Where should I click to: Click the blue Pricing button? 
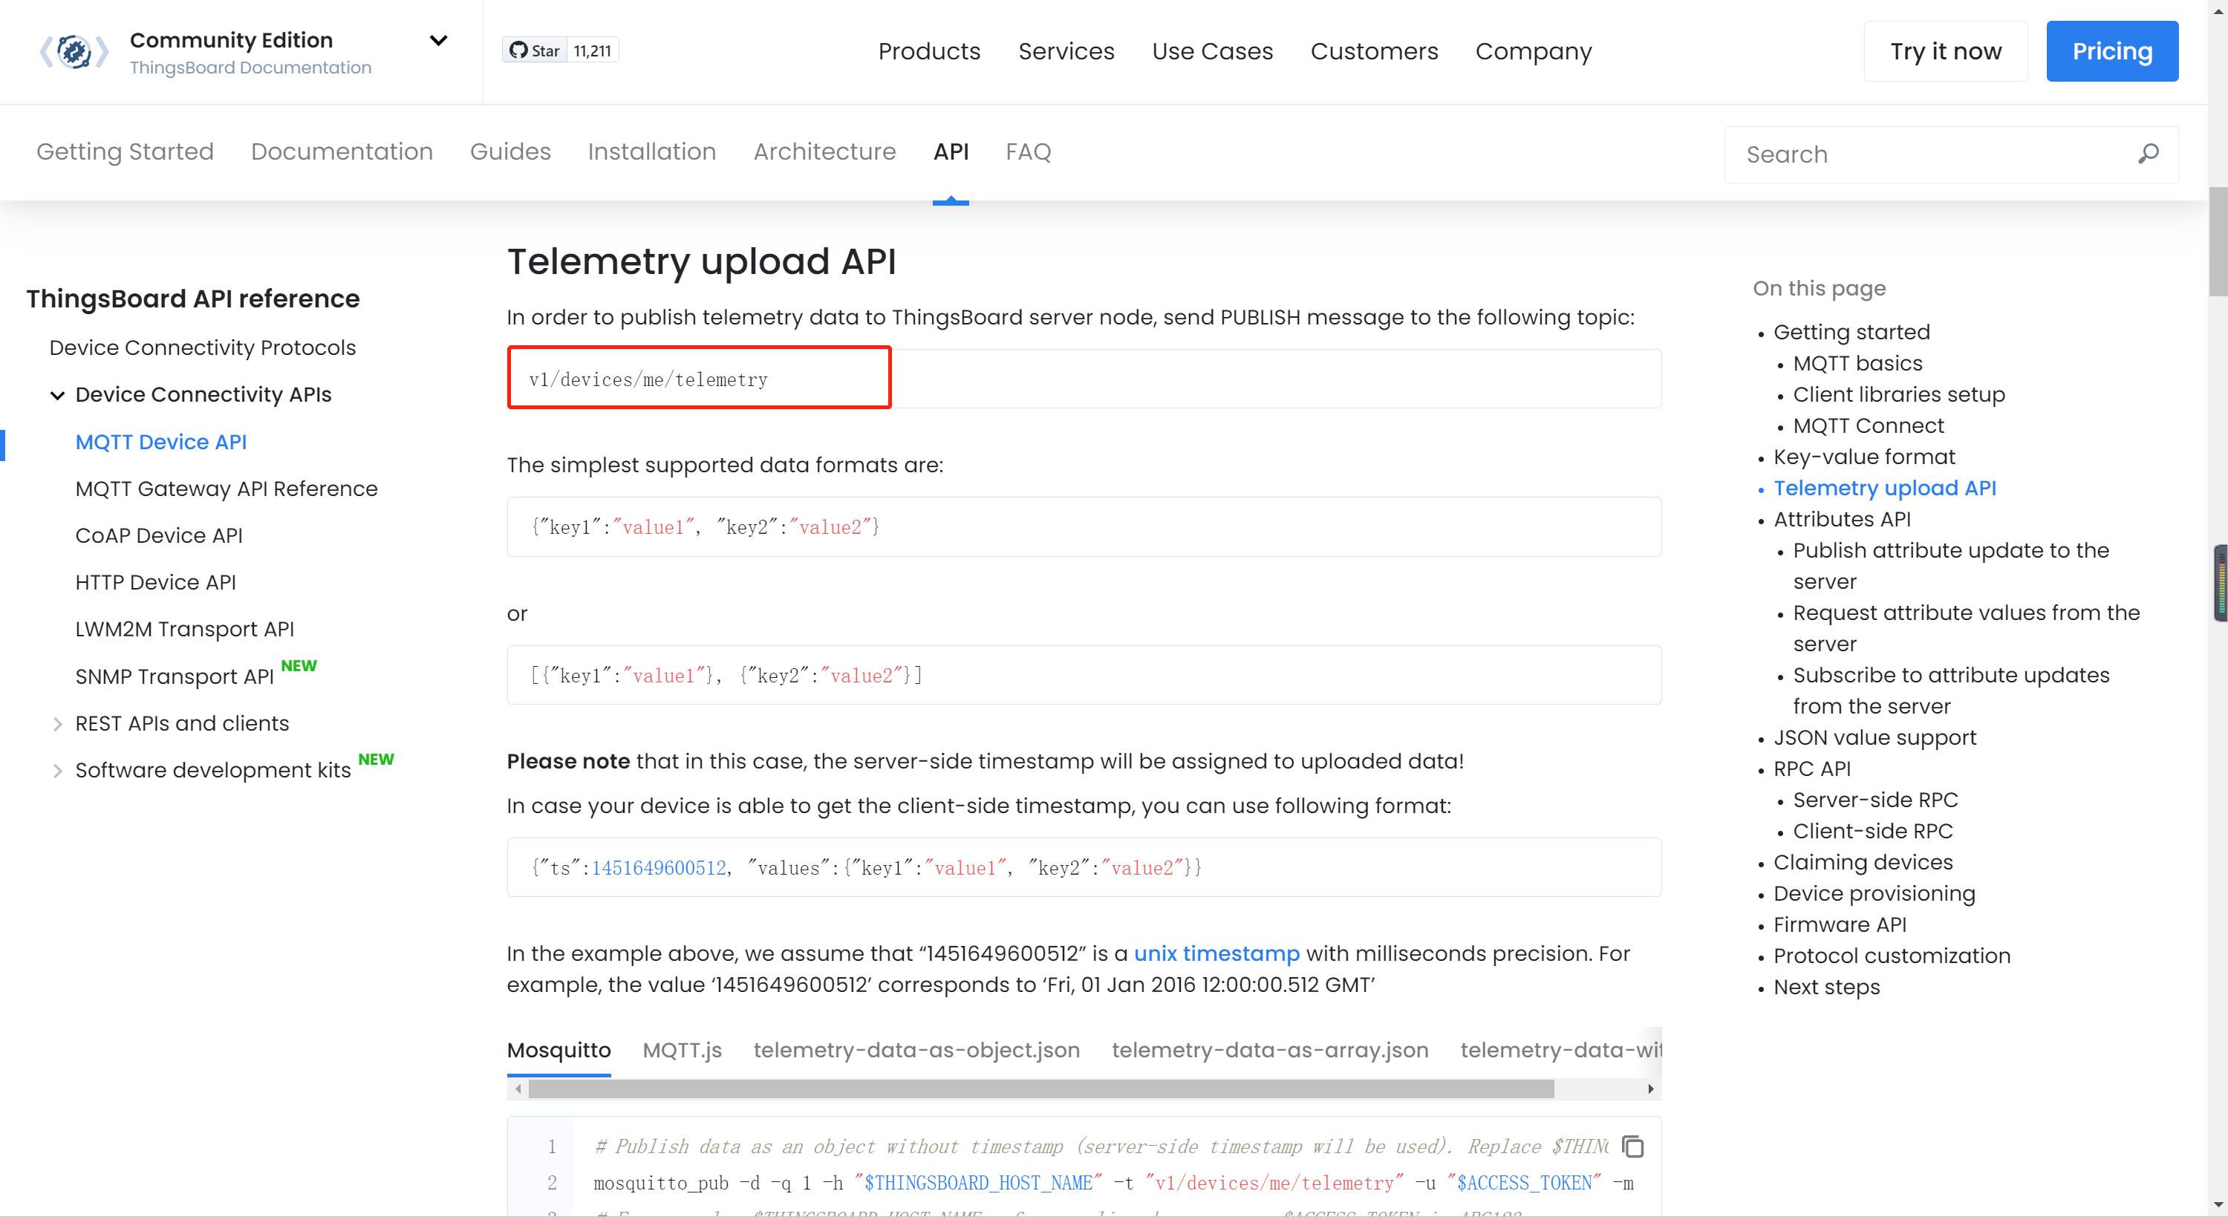click(x=2111, y=51)
